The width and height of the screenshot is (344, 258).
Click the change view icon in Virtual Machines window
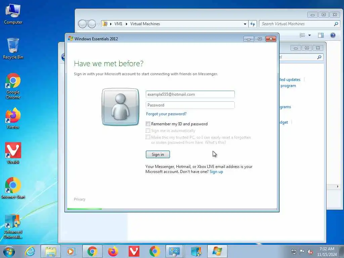coord(302,35)
